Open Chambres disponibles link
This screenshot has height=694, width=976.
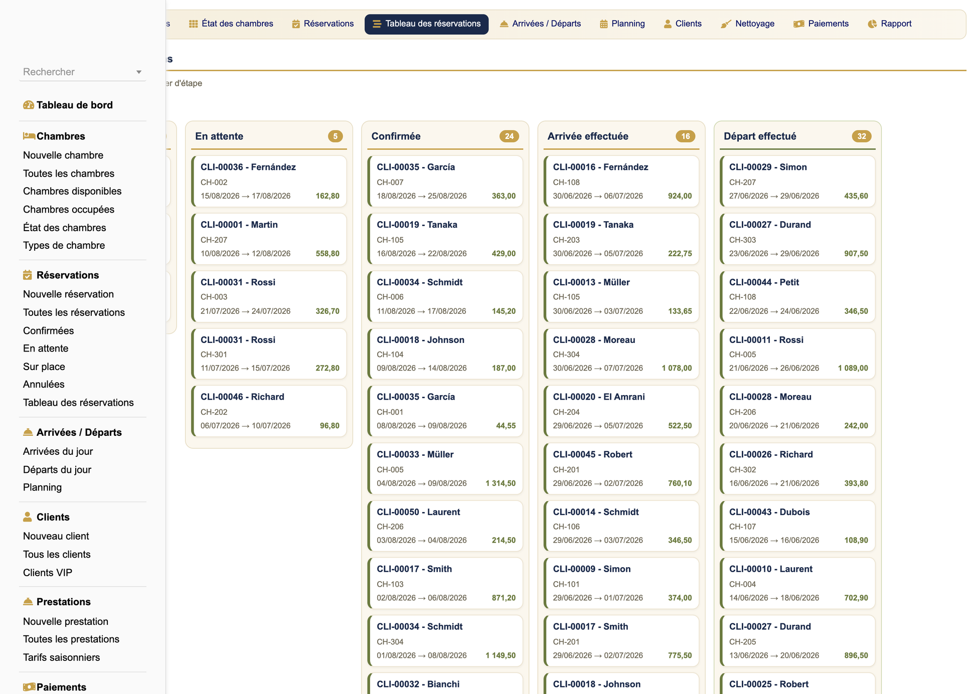pyautogui.click(x=72, y=191)
